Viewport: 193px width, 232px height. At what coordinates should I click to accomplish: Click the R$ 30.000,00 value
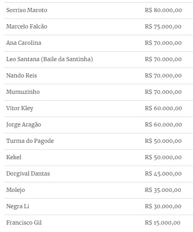click(x=163, y=206)
